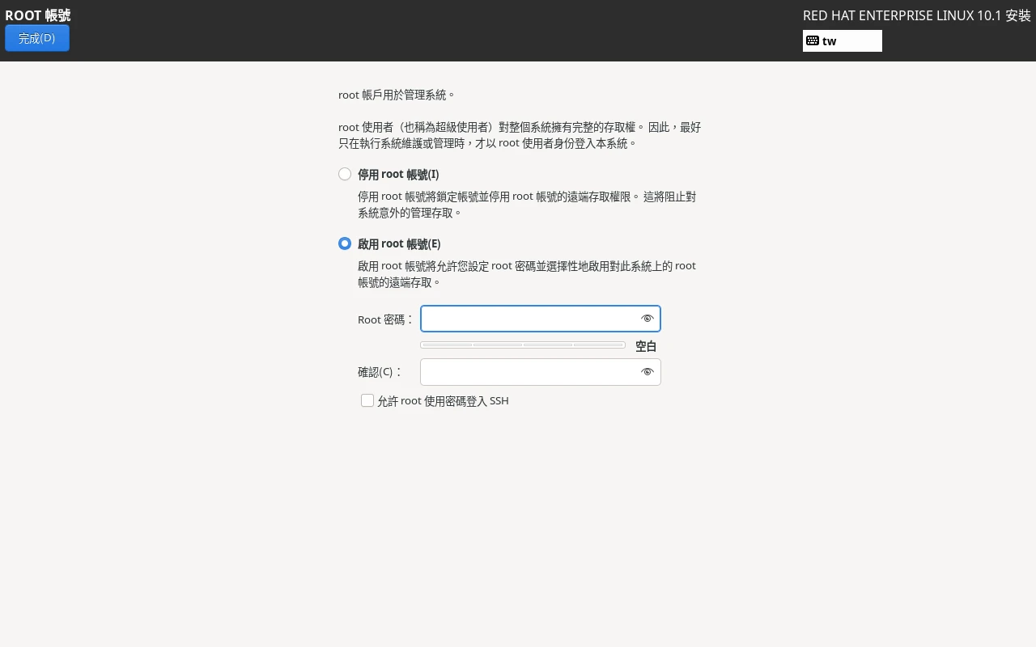This screenshot has width=1036, height=647.
Task: Reveal the confirmation password with its eye icon
Action: coord(647,371)
